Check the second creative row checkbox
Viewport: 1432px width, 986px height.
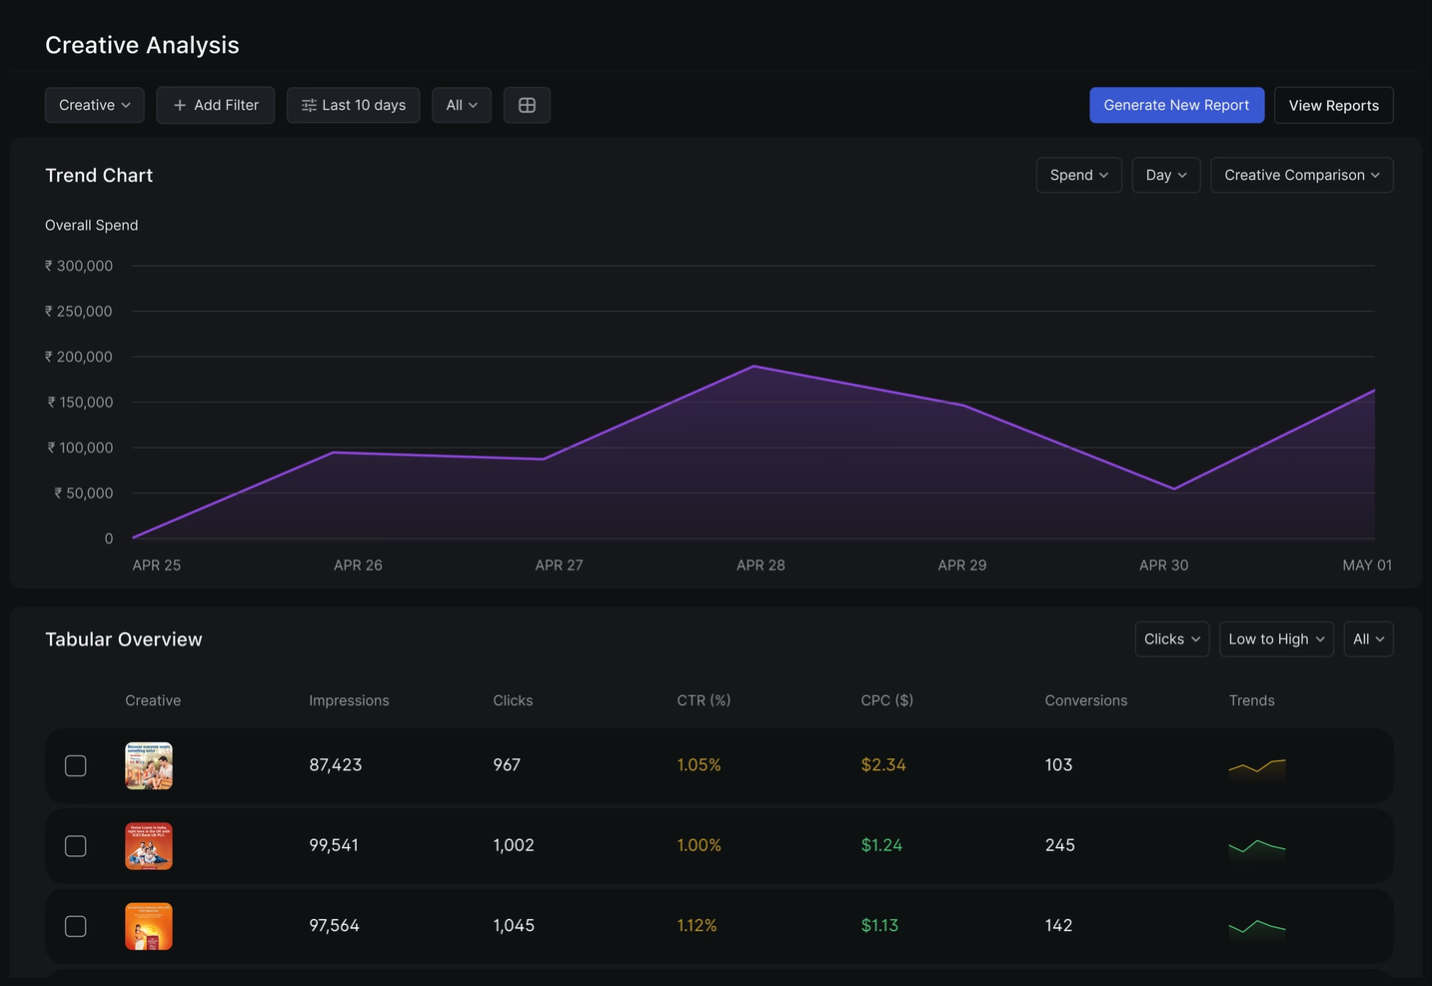pyautogui.click(x=75, y=845)
